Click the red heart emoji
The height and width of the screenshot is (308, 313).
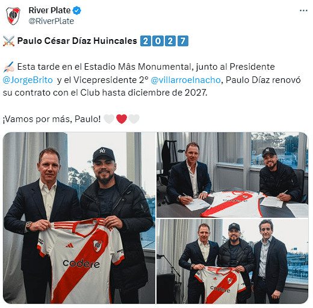point(122,119)
